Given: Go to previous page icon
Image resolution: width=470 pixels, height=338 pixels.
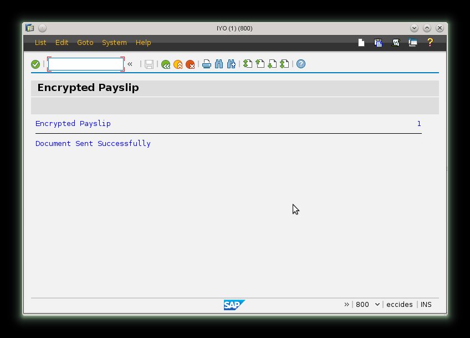Looking at the screenshot, I should [x=260, y=64].
